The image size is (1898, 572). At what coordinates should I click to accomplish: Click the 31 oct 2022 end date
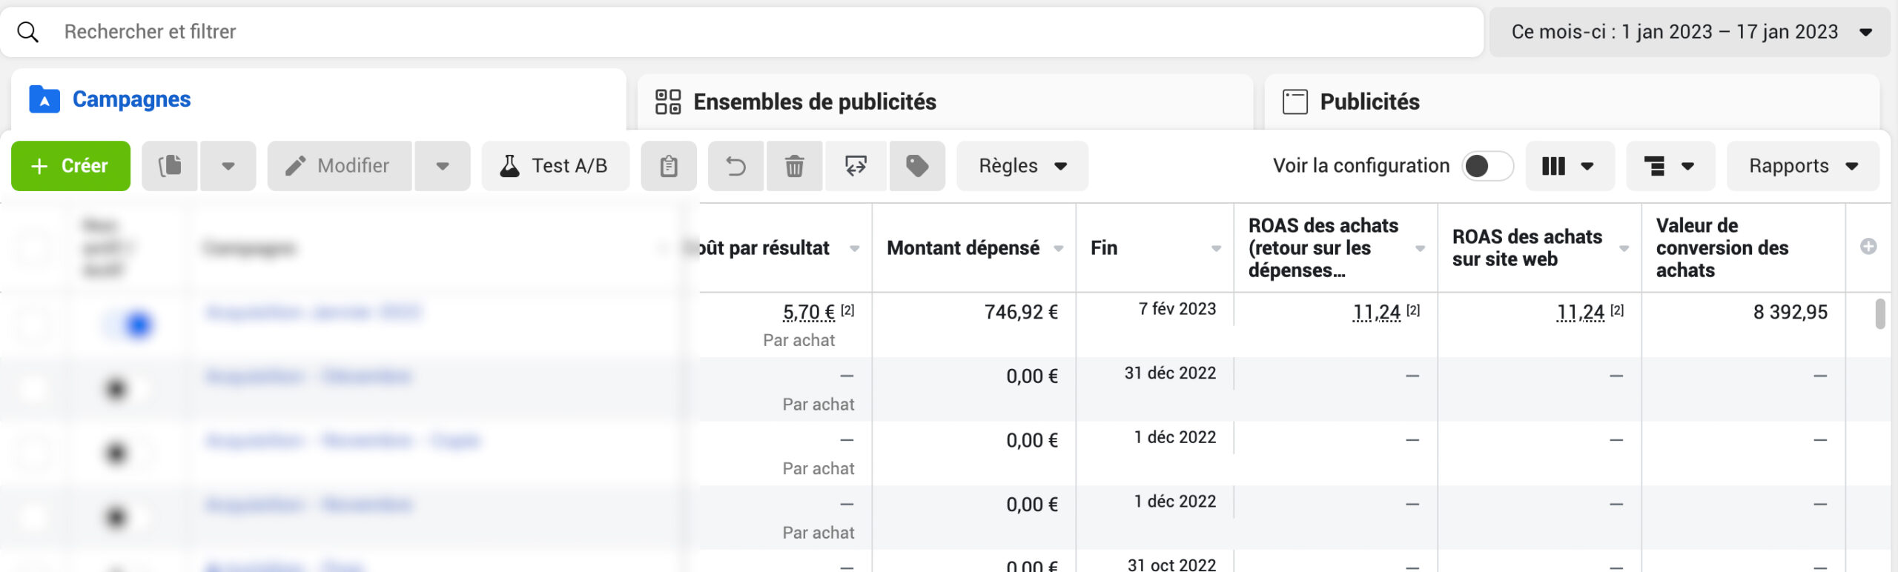(1171, 565)
